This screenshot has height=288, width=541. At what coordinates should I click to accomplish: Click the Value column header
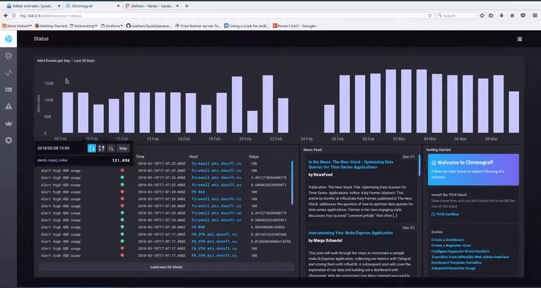coord(254,157)
